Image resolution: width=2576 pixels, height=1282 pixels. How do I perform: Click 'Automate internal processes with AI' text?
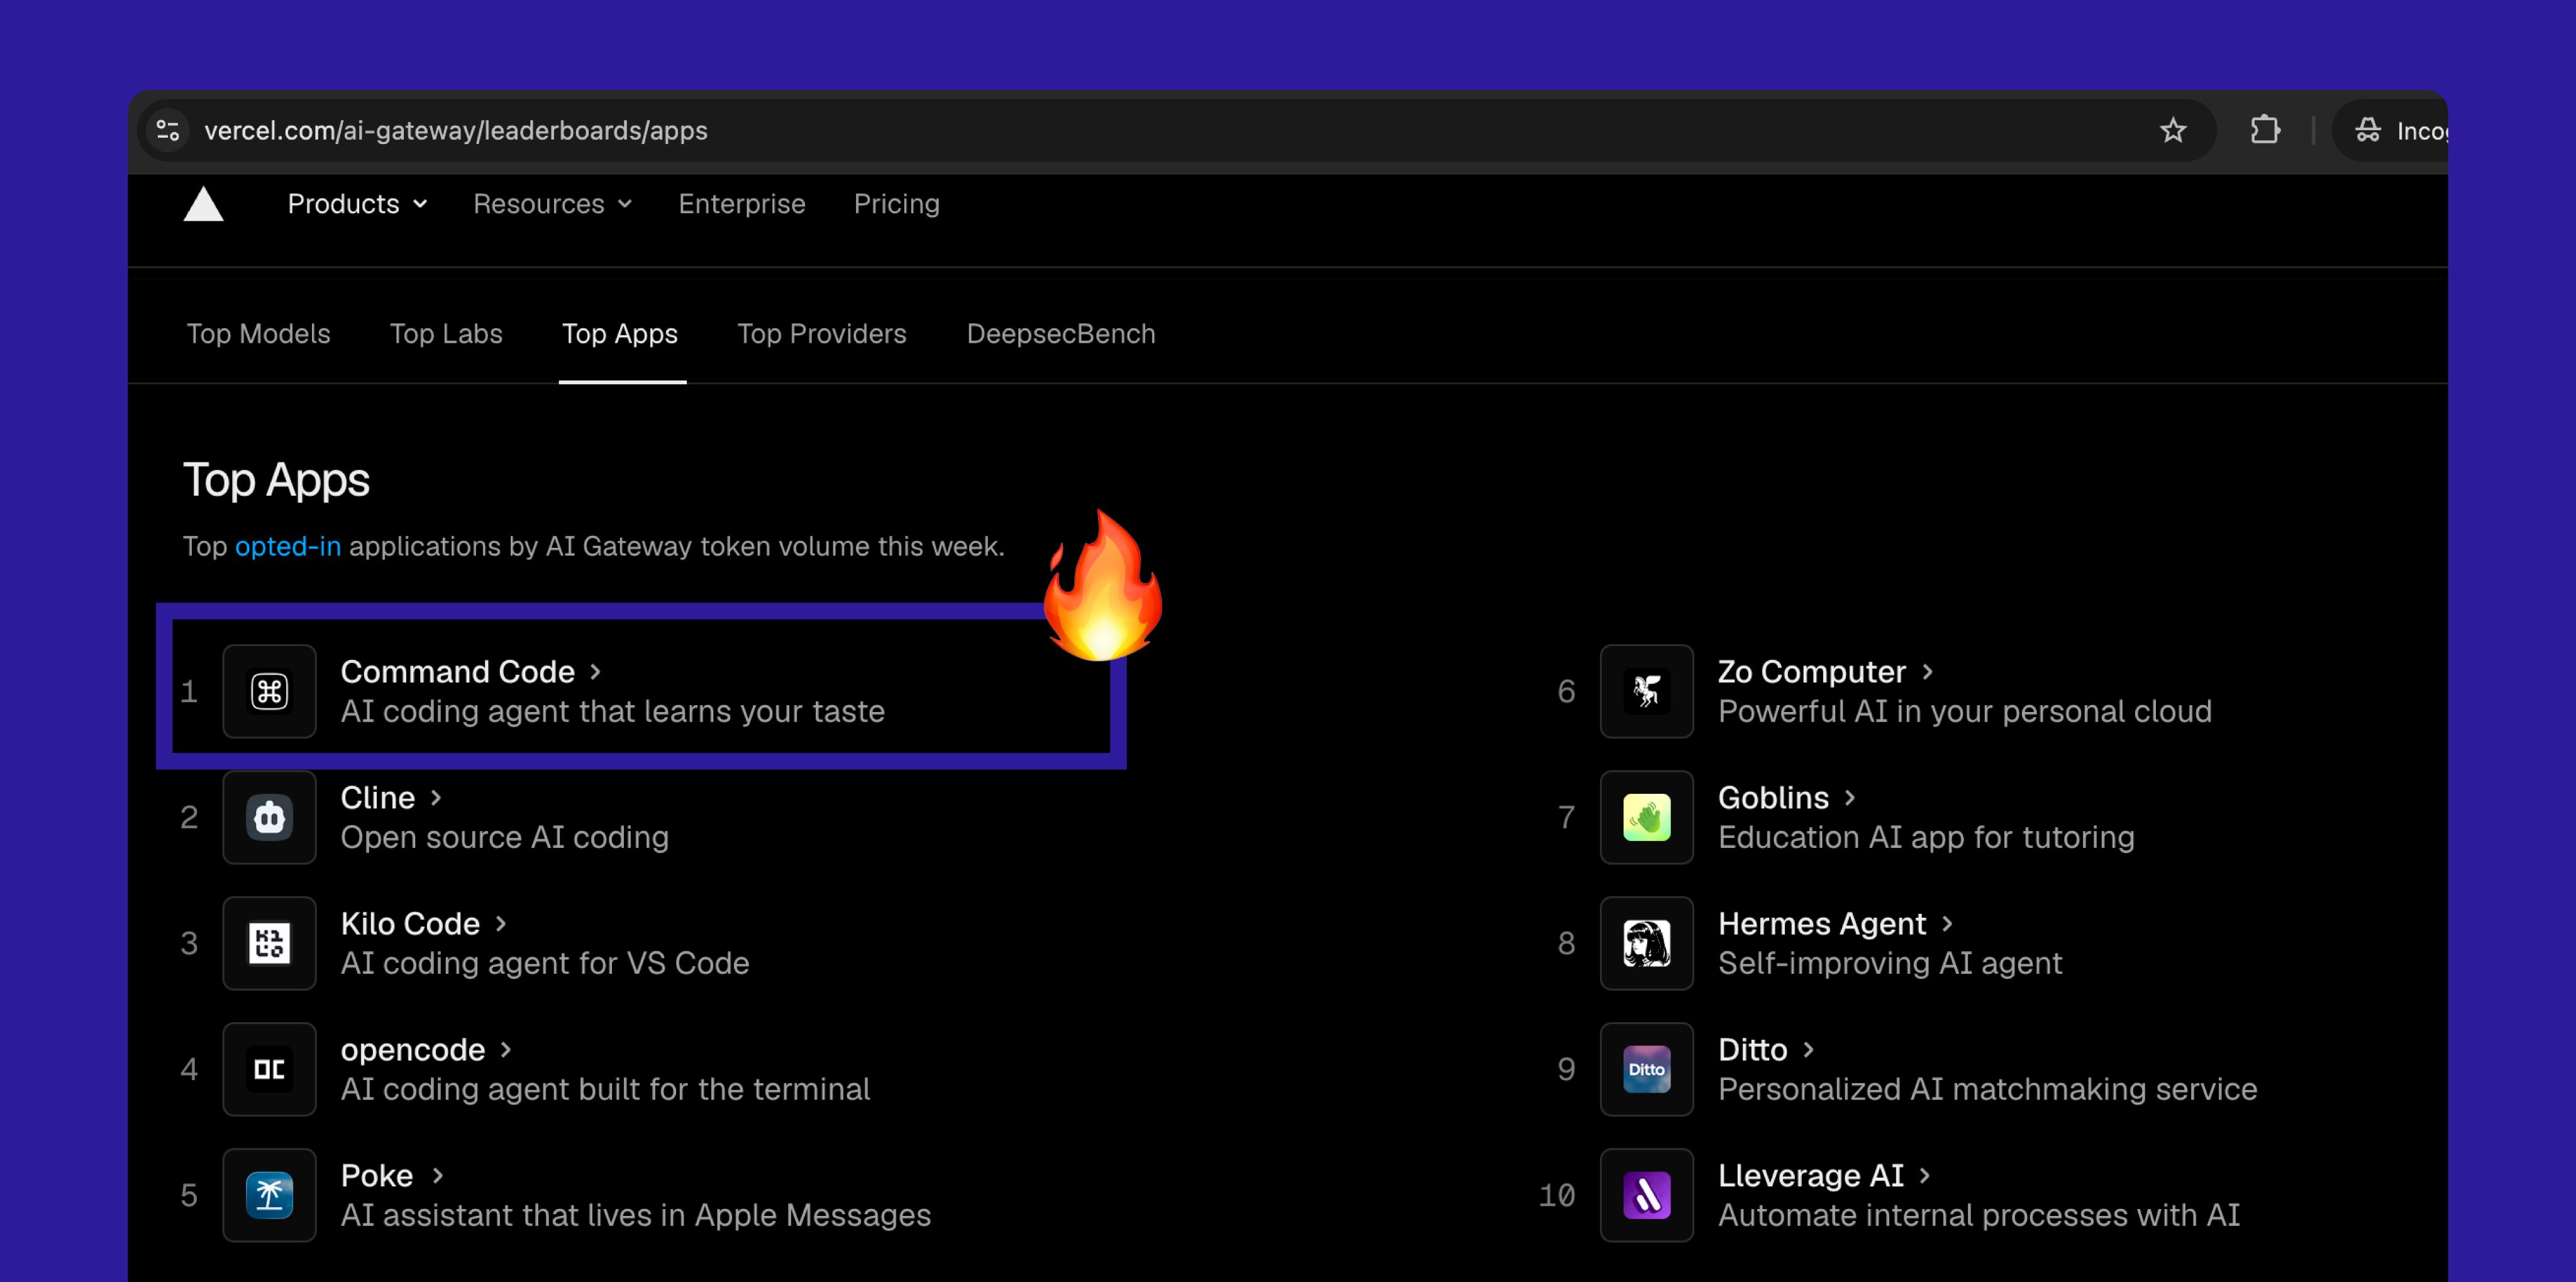(x=1978, y=1216)
